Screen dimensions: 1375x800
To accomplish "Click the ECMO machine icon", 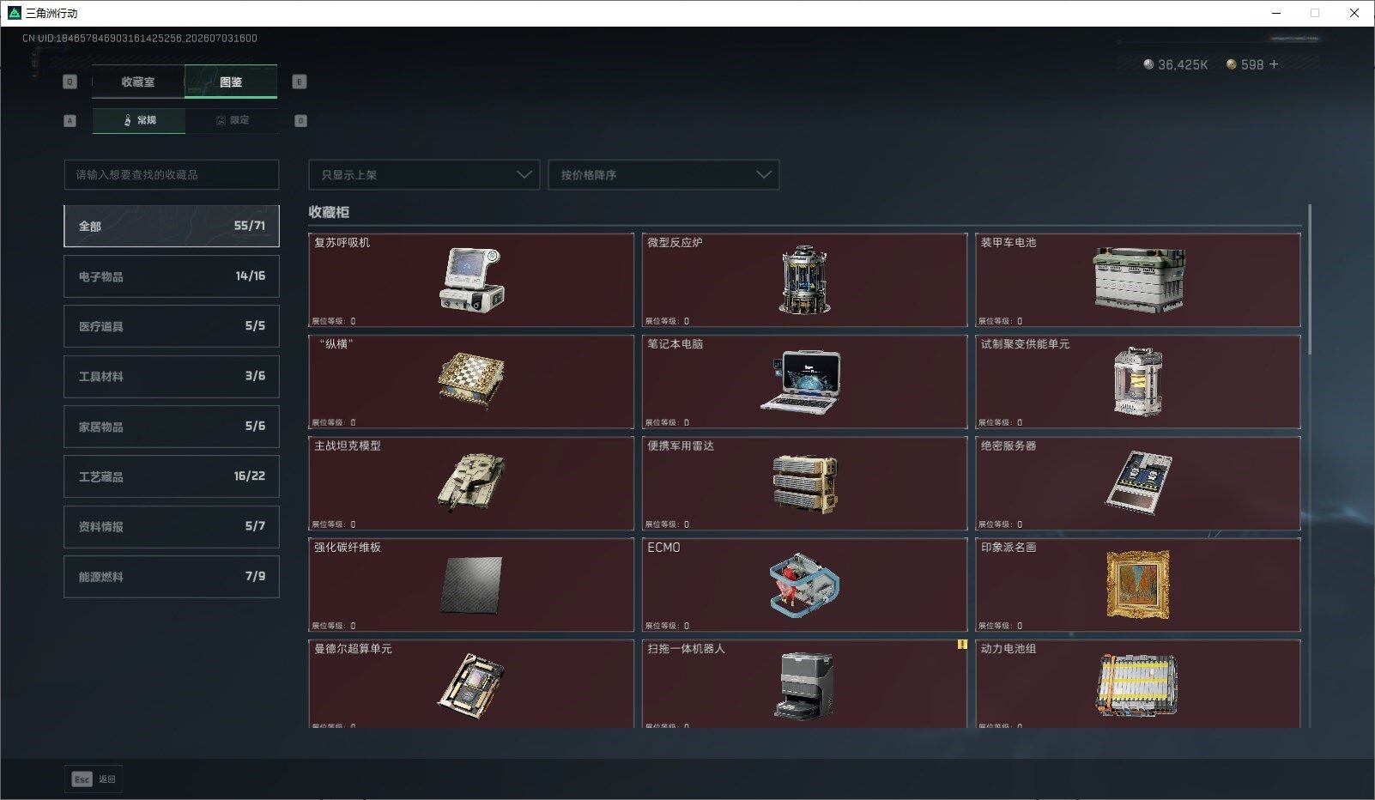I will 804,585.
